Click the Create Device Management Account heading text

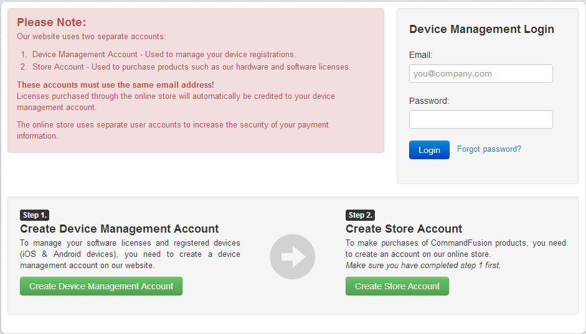(x=120, y=229)
